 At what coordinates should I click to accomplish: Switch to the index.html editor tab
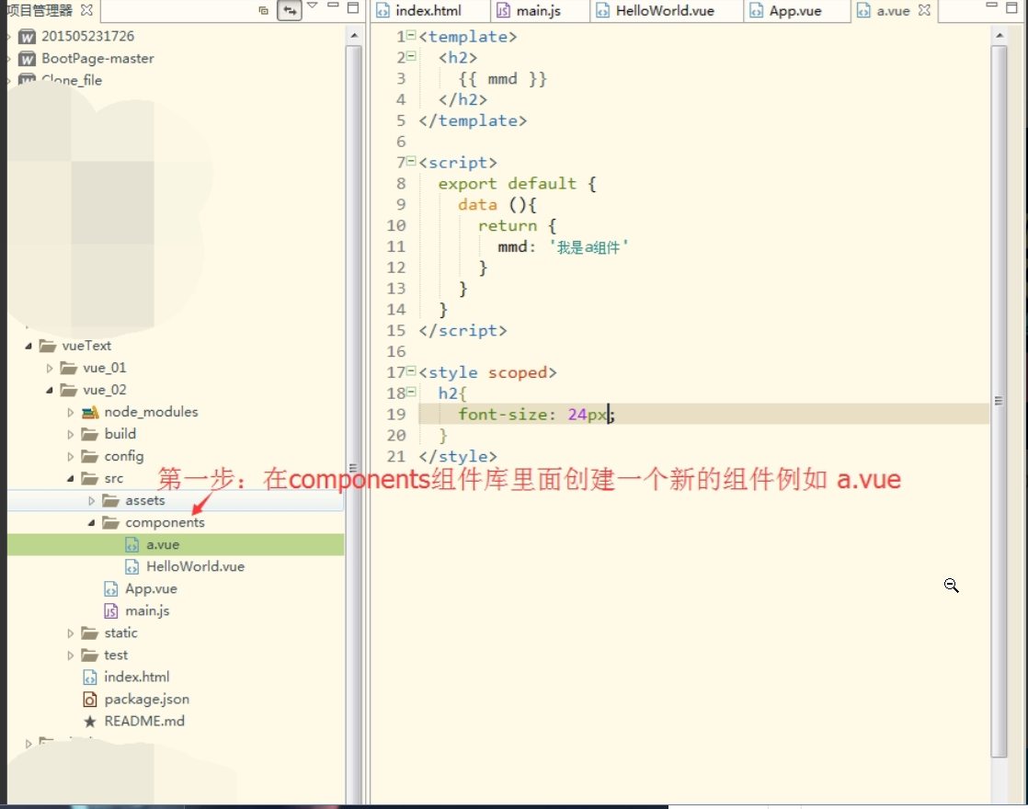point(428,10)
